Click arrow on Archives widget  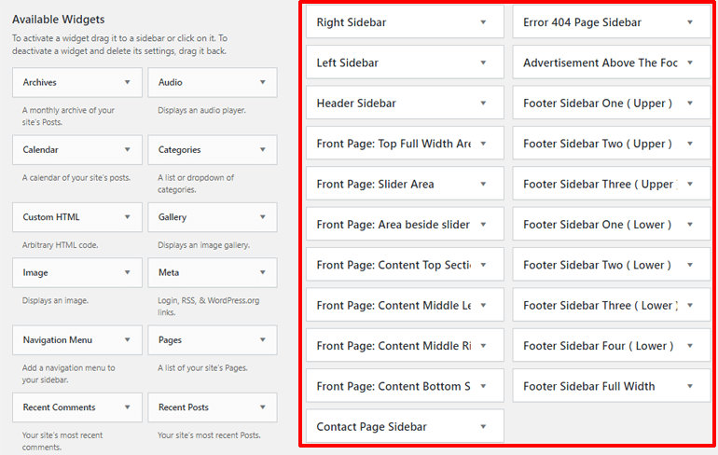point(126,83)
